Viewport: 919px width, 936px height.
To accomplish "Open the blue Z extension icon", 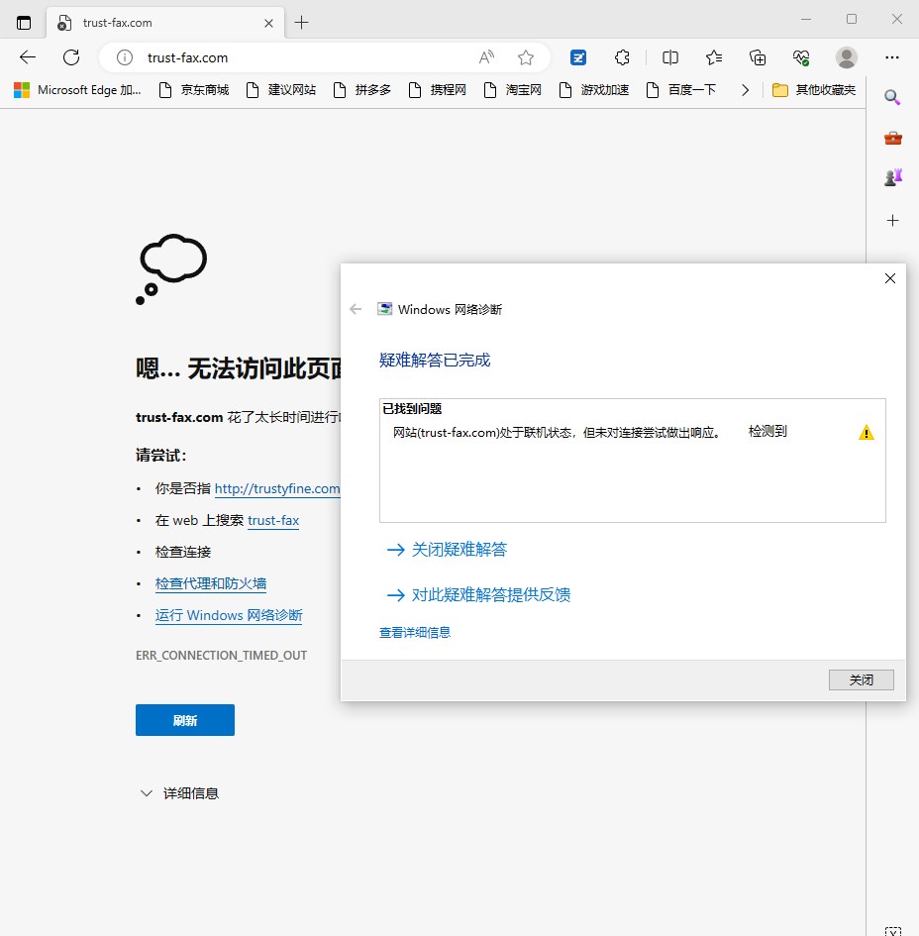I will coord(577,57).
